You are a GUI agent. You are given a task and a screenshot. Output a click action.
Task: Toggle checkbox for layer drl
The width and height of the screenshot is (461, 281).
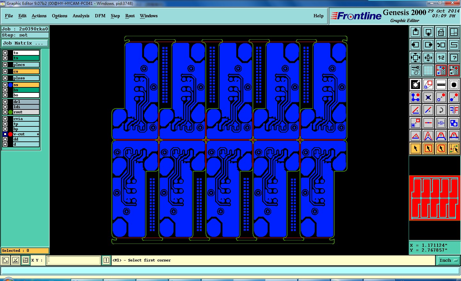5,102
